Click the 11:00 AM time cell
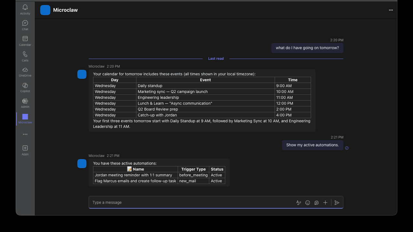 pos(293,97)
